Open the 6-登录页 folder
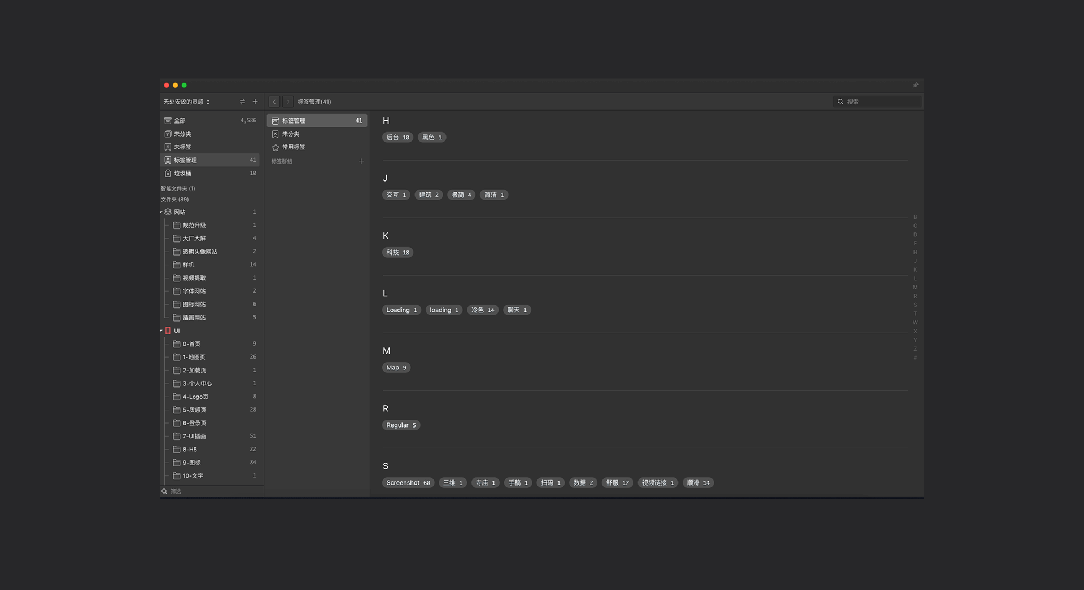Viewport: 1084px width, 590px height. [209, 423]
